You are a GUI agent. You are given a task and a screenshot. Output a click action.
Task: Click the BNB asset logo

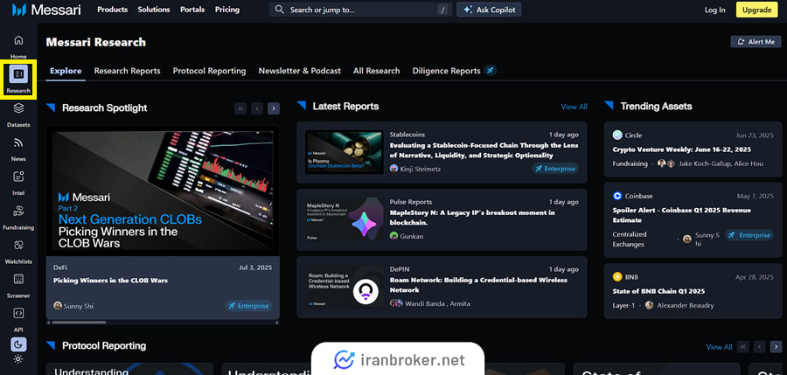617,276
